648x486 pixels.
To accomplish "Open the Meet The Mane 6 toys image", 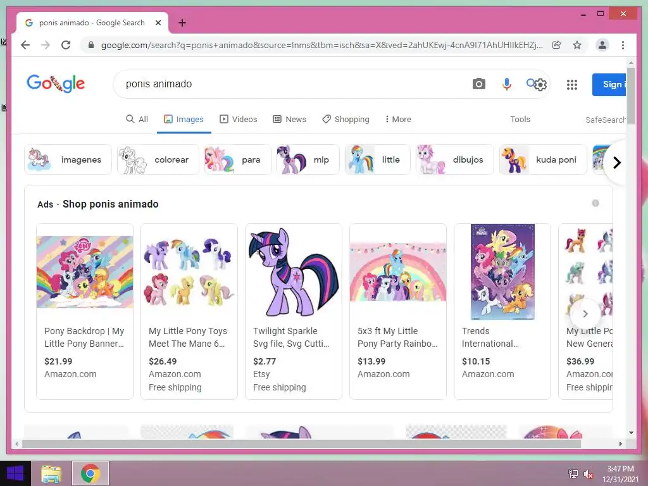I will 189,272.
